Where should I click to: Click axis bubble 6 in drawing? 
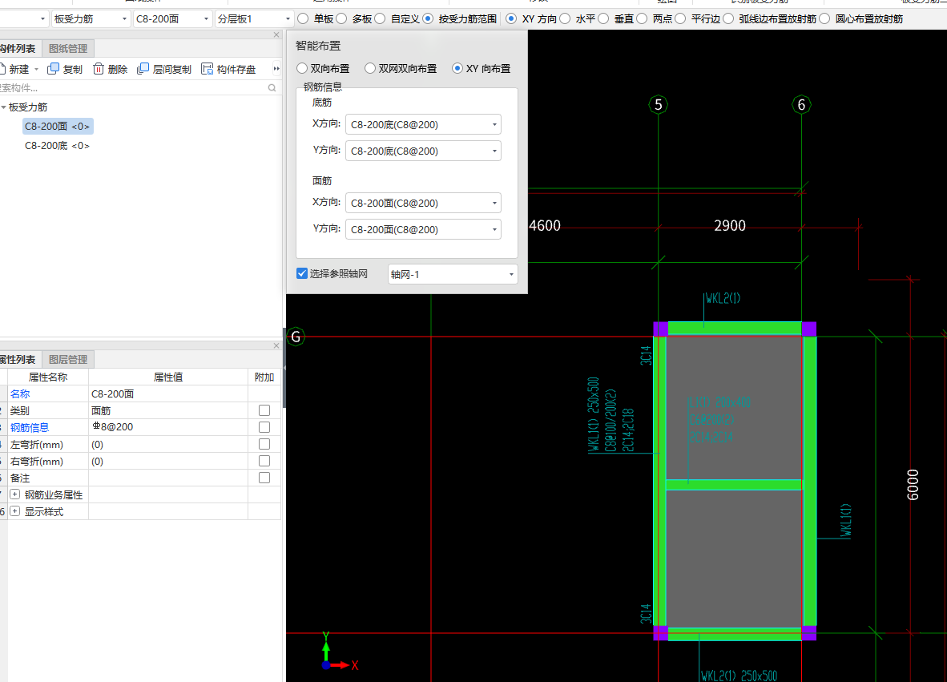click(x=801, y=104)
